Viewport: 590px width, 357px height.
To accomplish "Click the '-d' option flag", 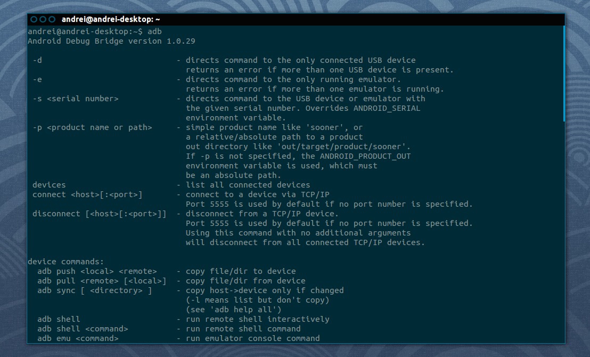I will [x=37, y=60].
